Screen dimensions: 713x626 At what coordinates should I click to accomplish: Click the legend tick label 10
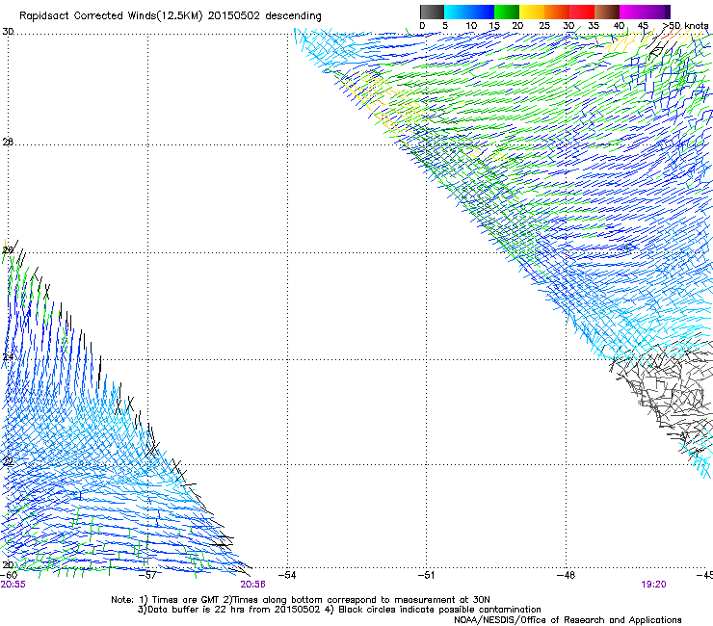point(471,26)
